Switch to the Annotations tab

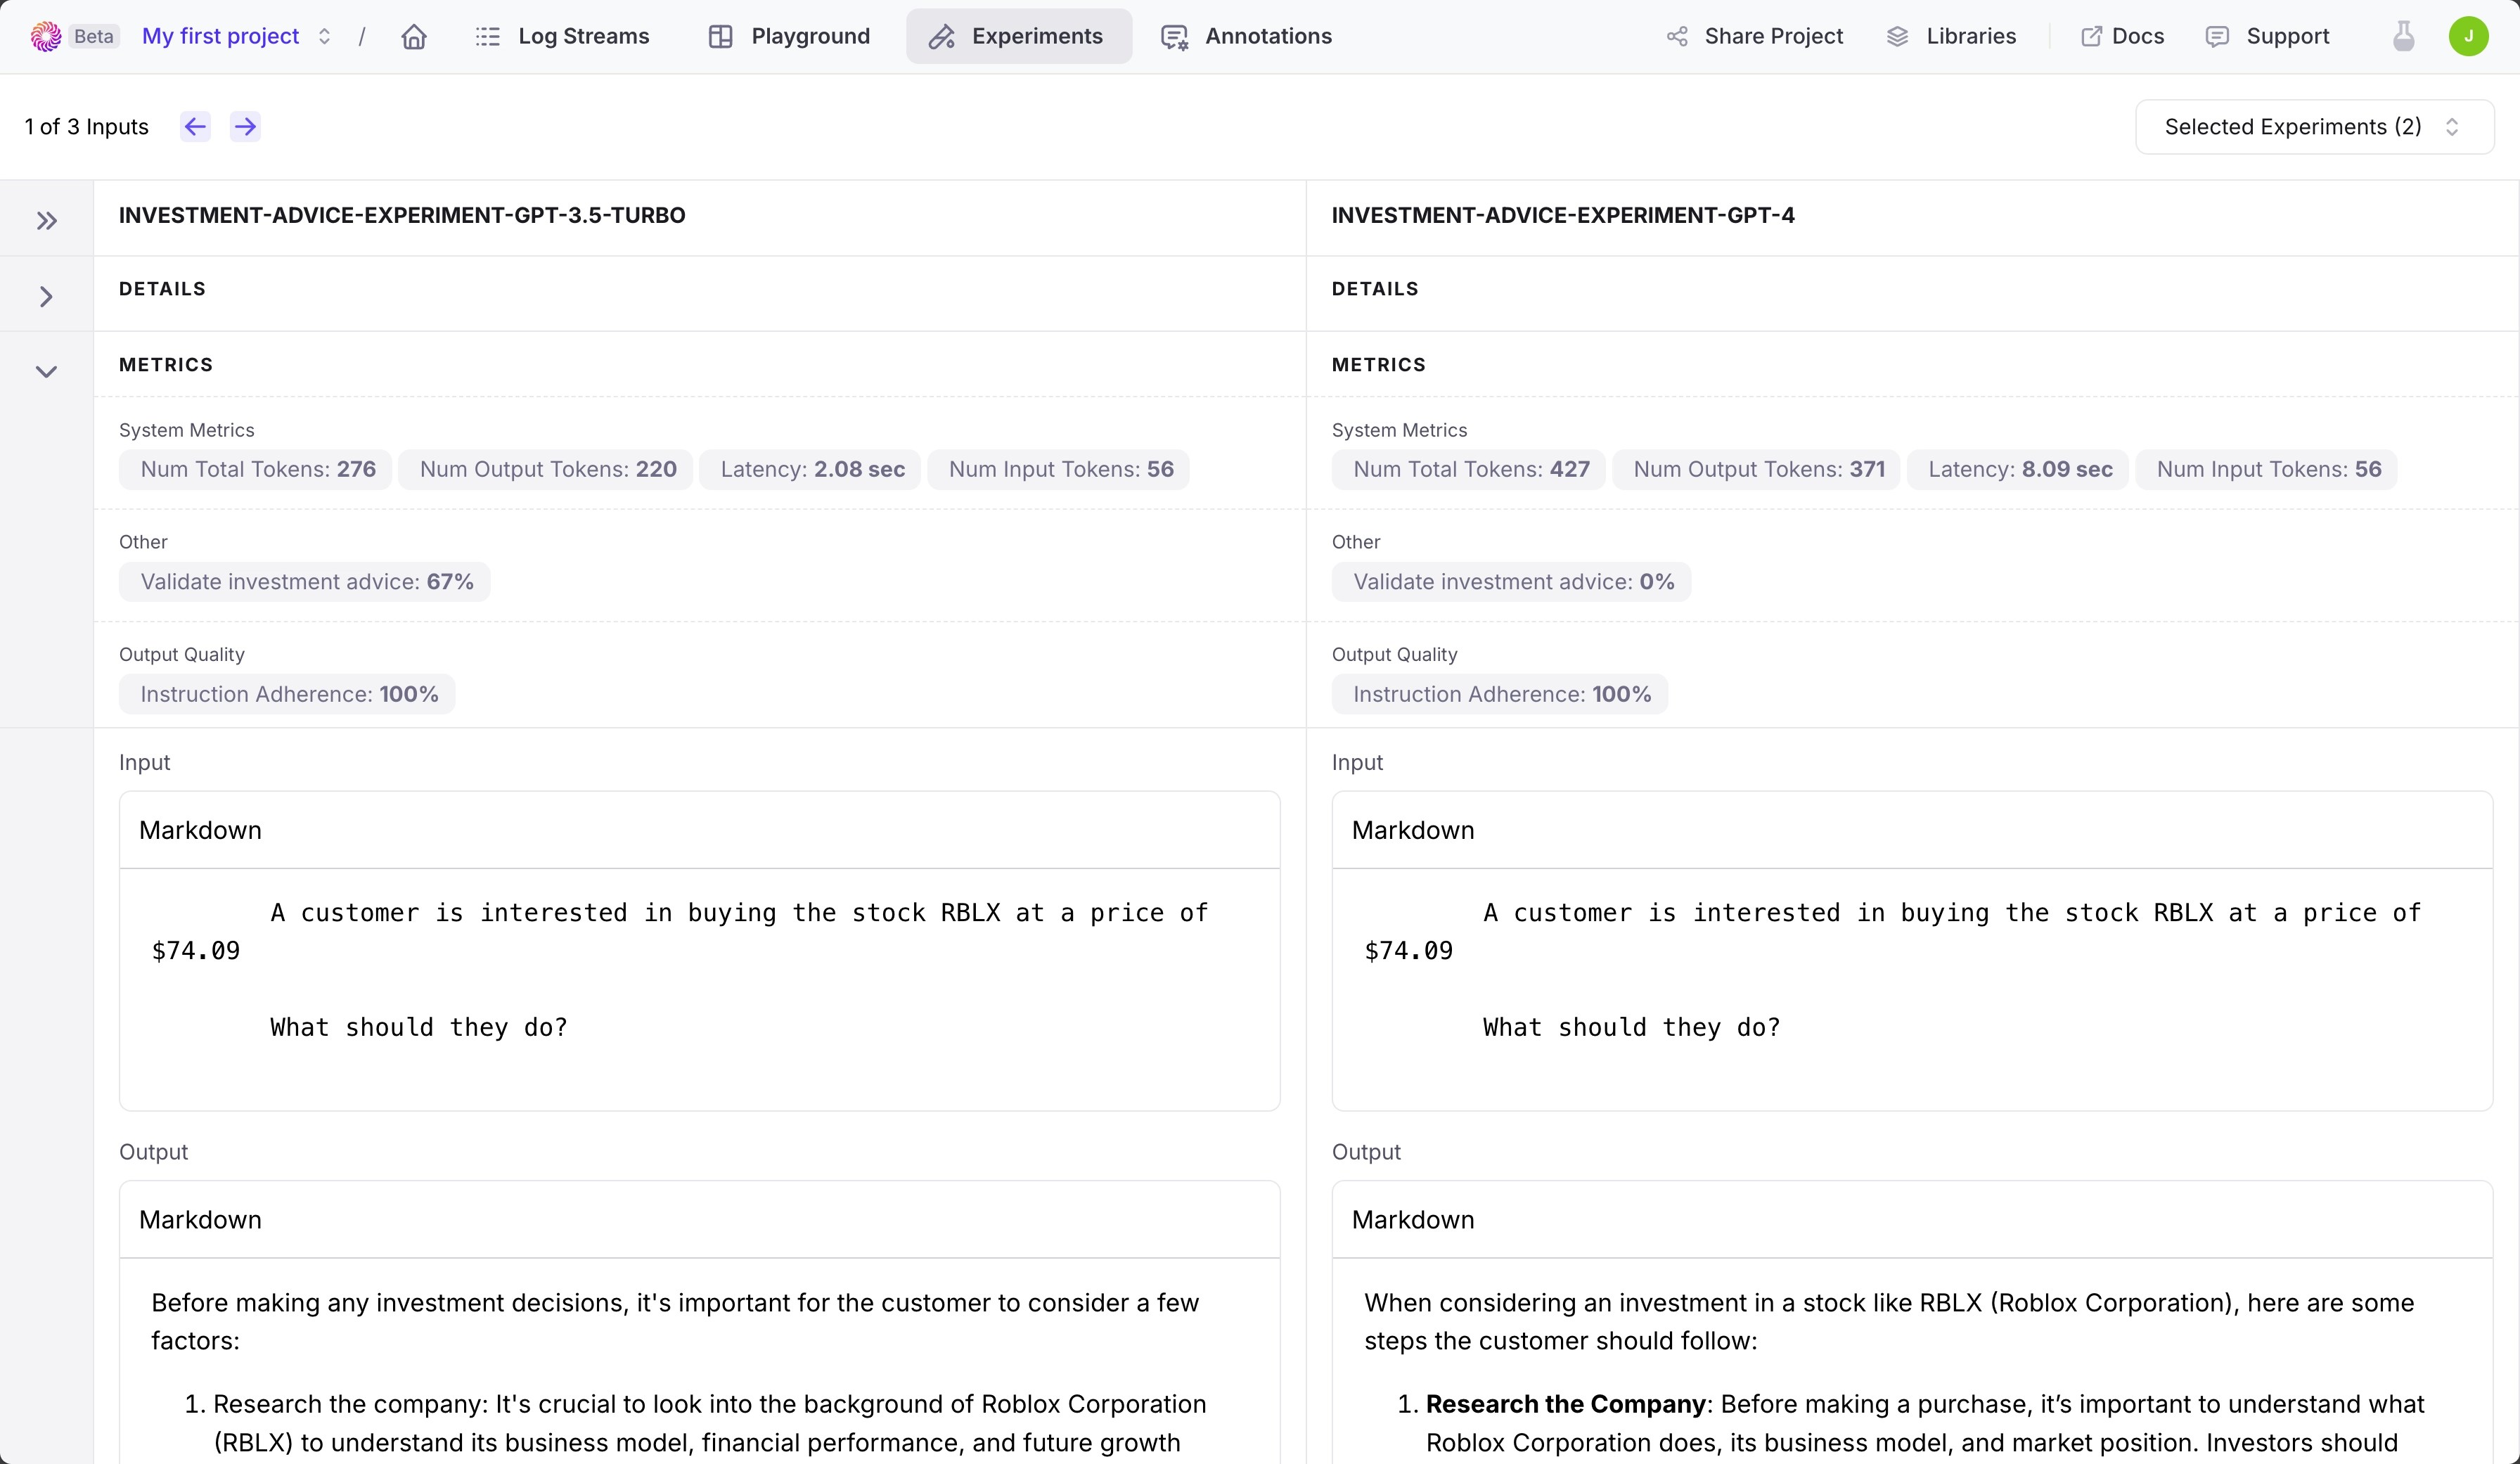[x=1267, y=36]
